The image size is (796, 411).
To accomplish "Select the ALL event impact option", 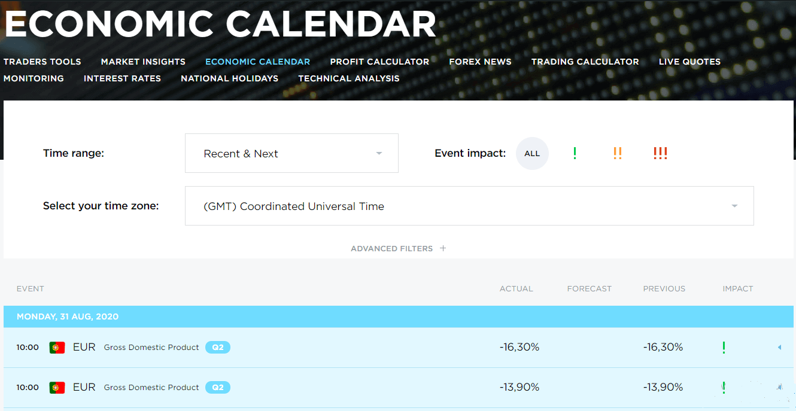I will coord(532,153).
